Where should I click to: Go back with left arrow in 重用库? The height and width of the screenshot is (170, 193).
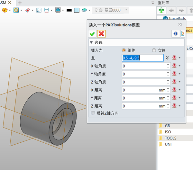(171, 10)
